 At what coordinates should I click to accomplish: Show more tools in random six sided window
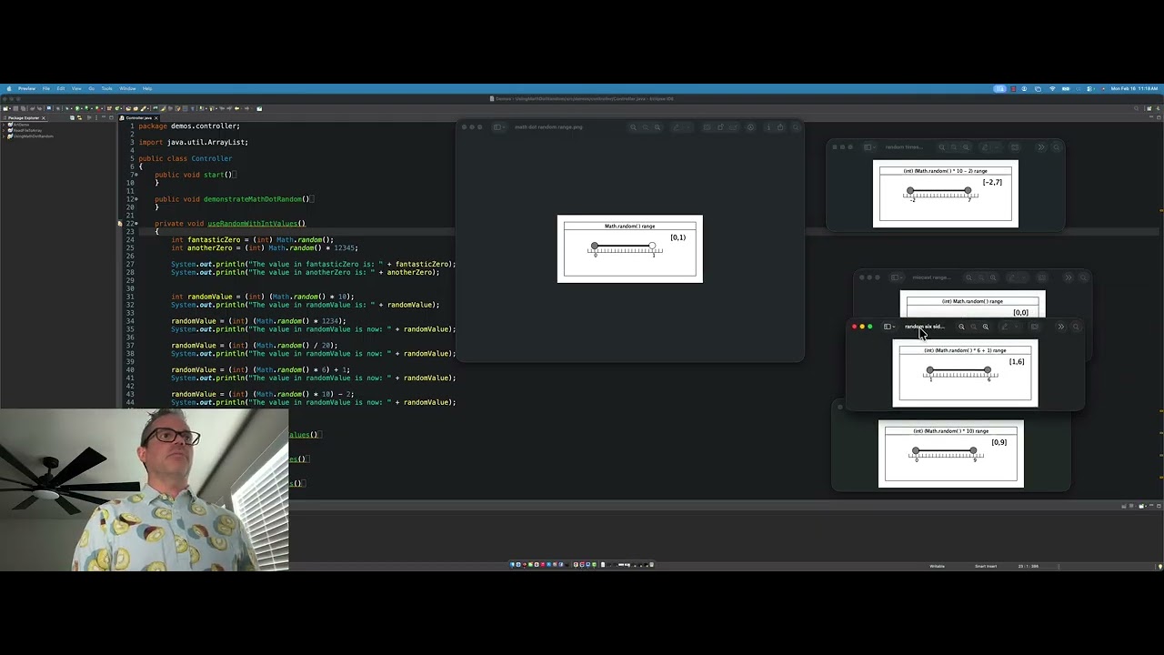pyautogui.click(x=1061, y=327)
